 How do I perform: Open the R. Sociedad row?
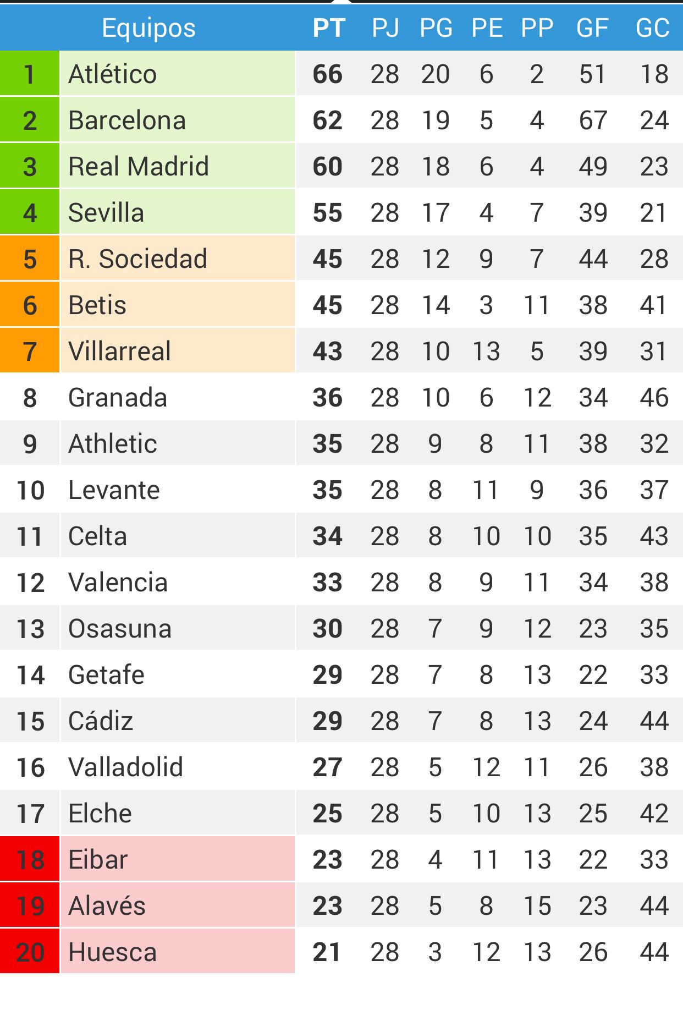click(341, 258)
